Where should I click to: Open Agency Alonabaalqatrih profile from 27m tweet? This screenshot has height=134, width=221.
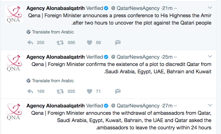tap(56, 106)
